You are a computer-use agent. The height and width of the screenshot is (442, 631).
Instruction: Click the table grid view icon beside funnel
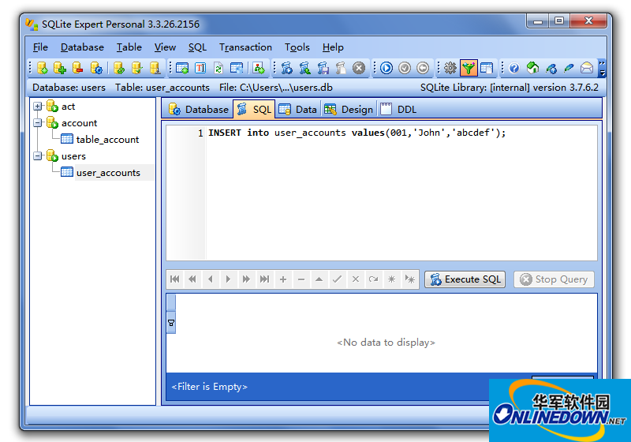pos(487,68)
